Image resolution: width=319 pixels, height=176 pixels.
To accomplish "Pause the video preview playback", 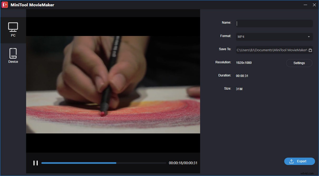I will [x=36, y=163].
